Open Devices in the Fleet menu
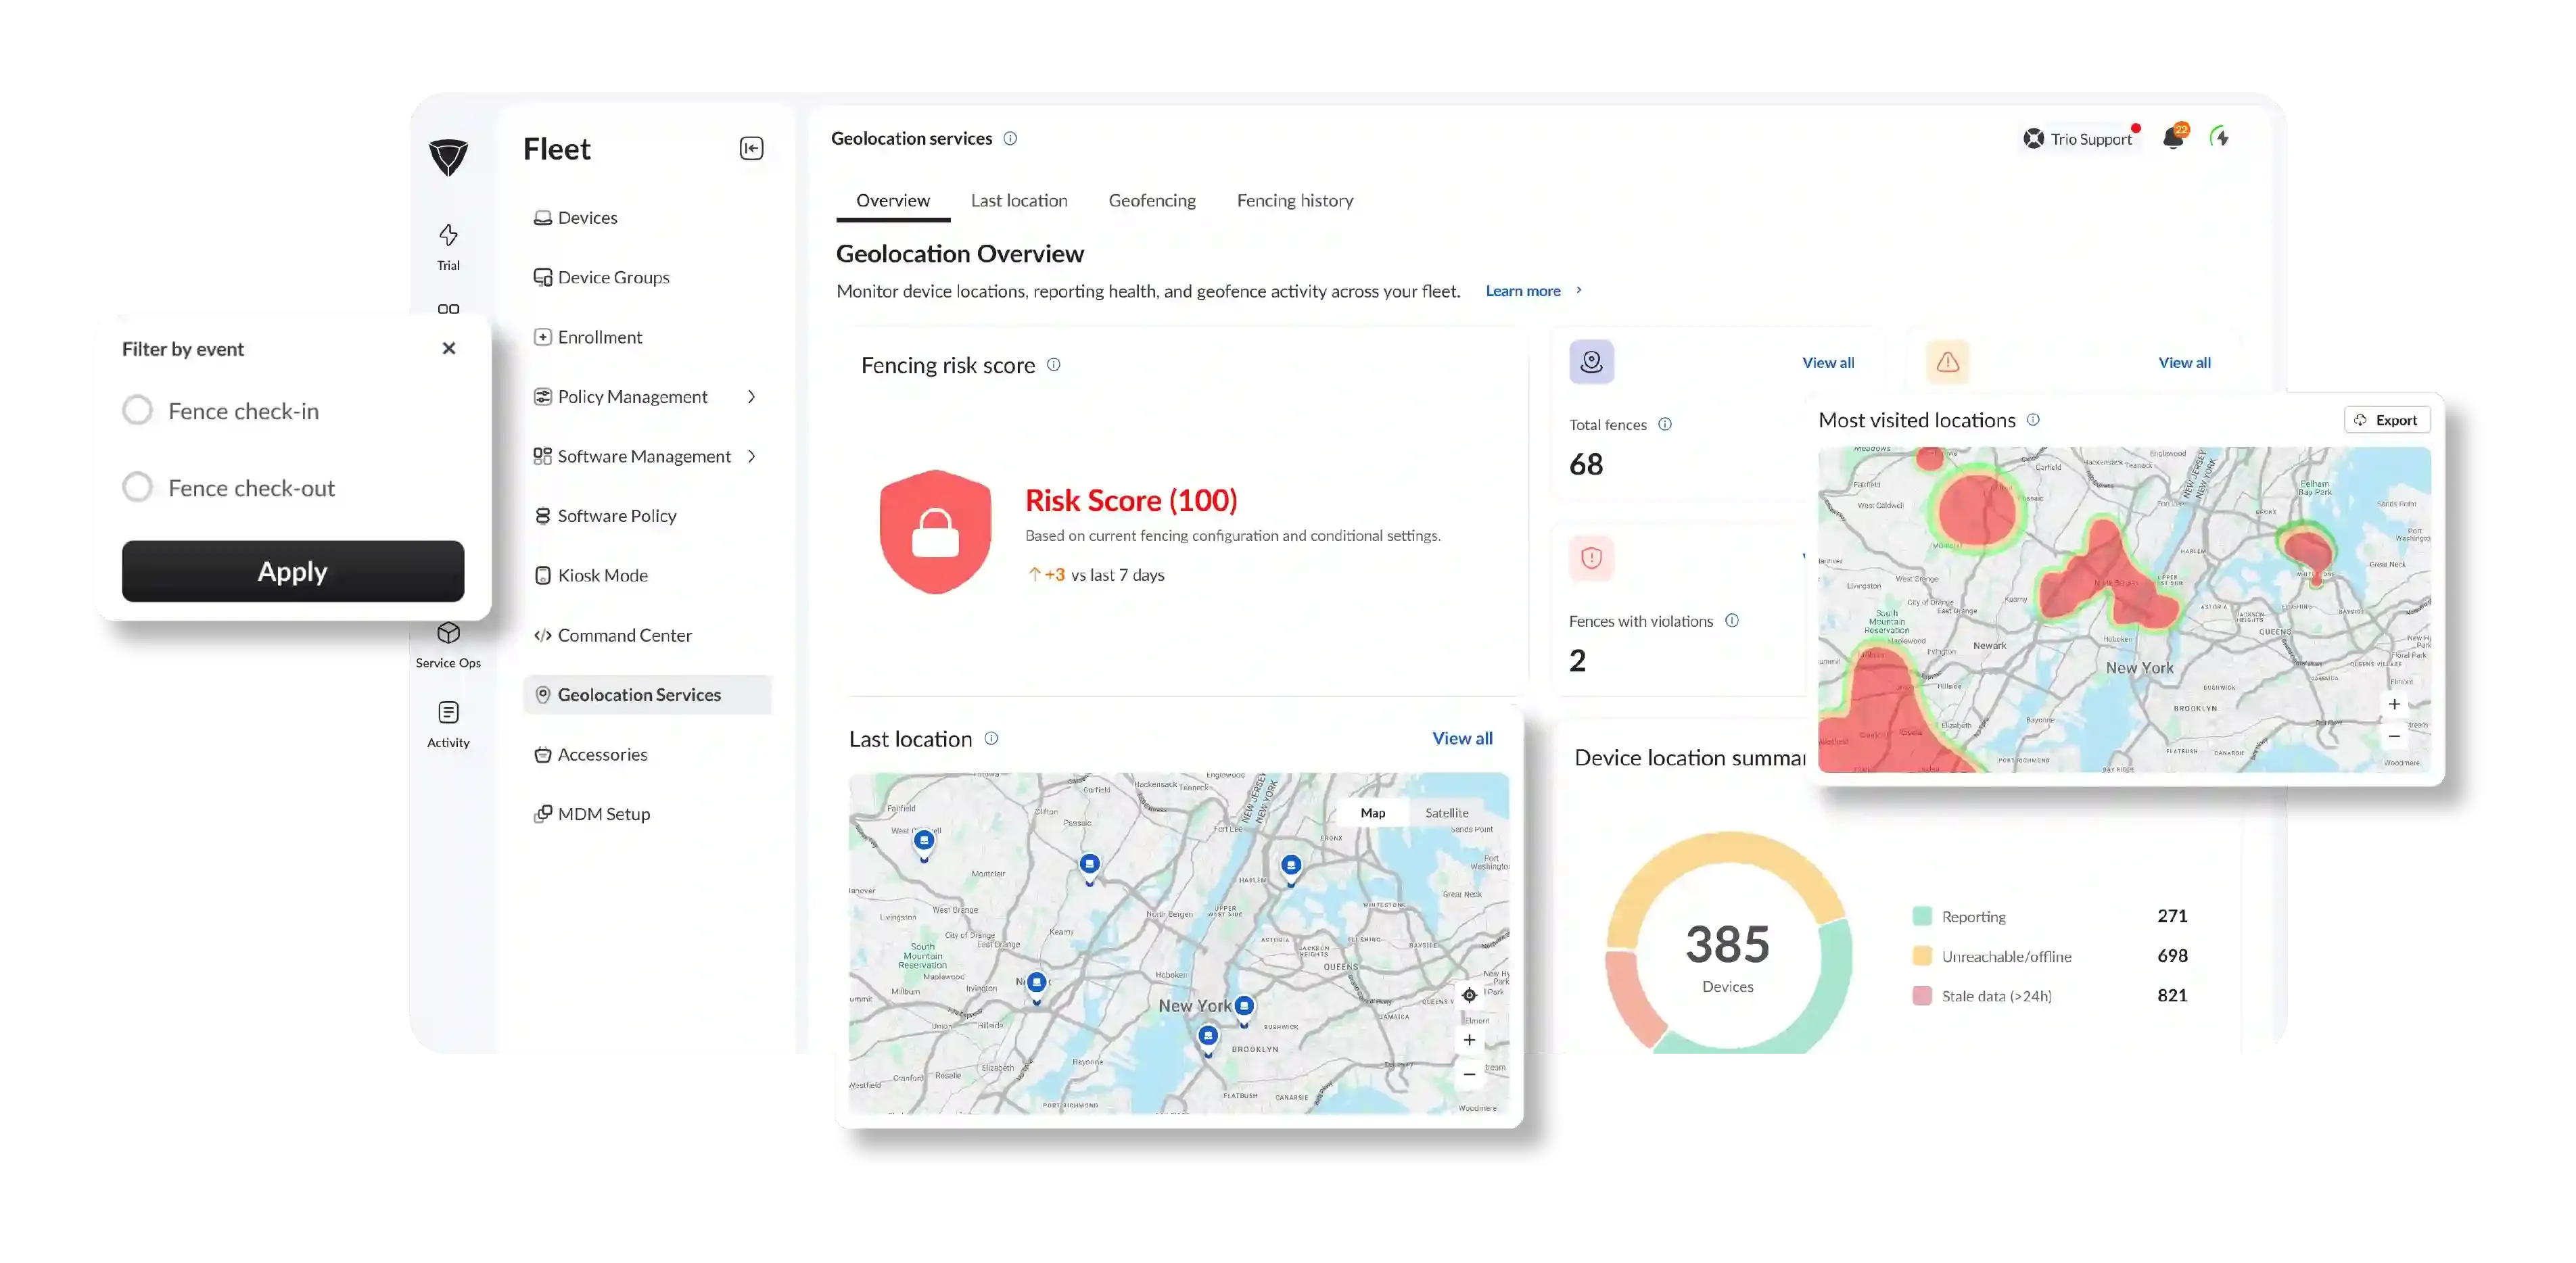This screenshot has width=2576, height=1263. point(646,217)
